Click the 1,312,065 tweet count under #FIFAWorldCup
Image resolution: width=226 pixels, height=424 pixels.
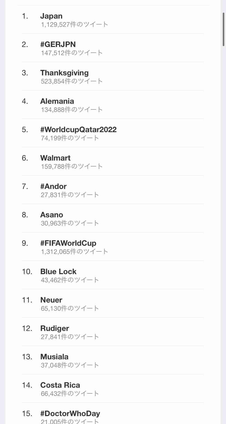coord(75,252)
